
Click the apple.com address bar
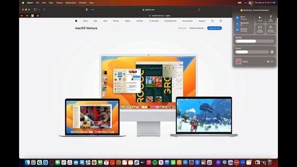148,10
